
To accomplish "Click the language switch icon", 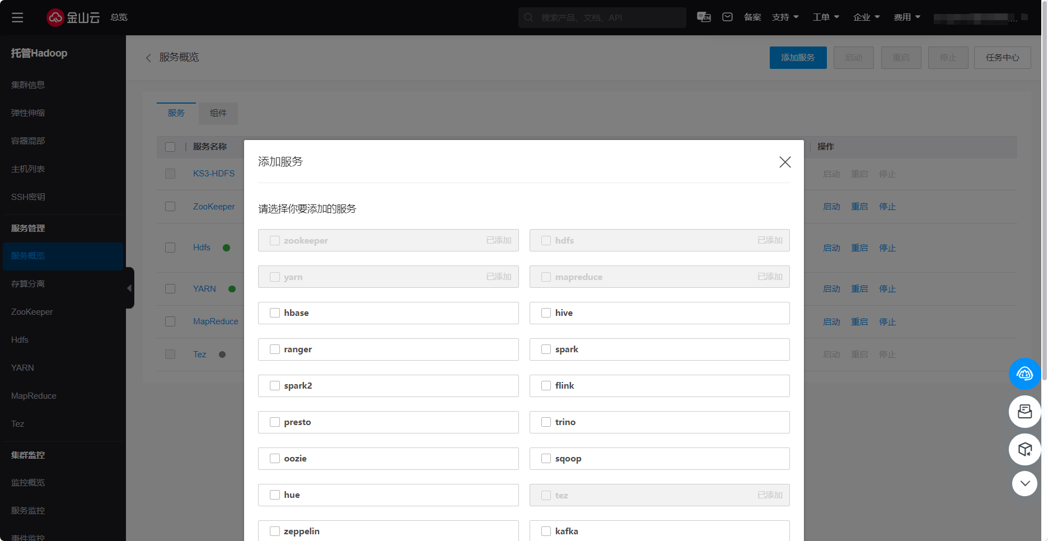I will (x=704, y=17).
